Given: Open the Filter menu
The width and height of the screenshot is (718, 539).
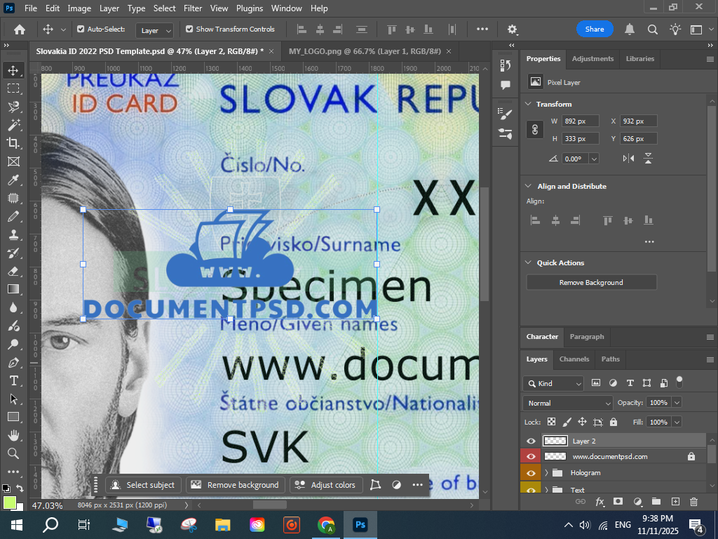Looking at the screenshot, I should point(192,8).
